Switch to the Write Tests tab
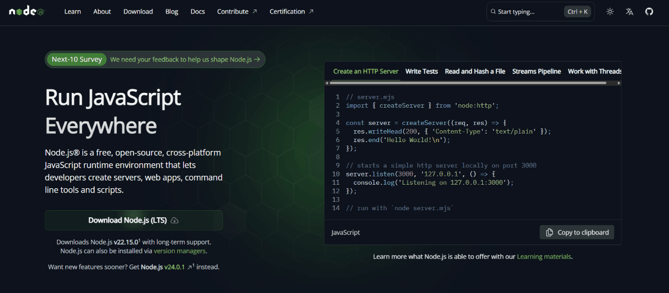 (x=422, y=71)
